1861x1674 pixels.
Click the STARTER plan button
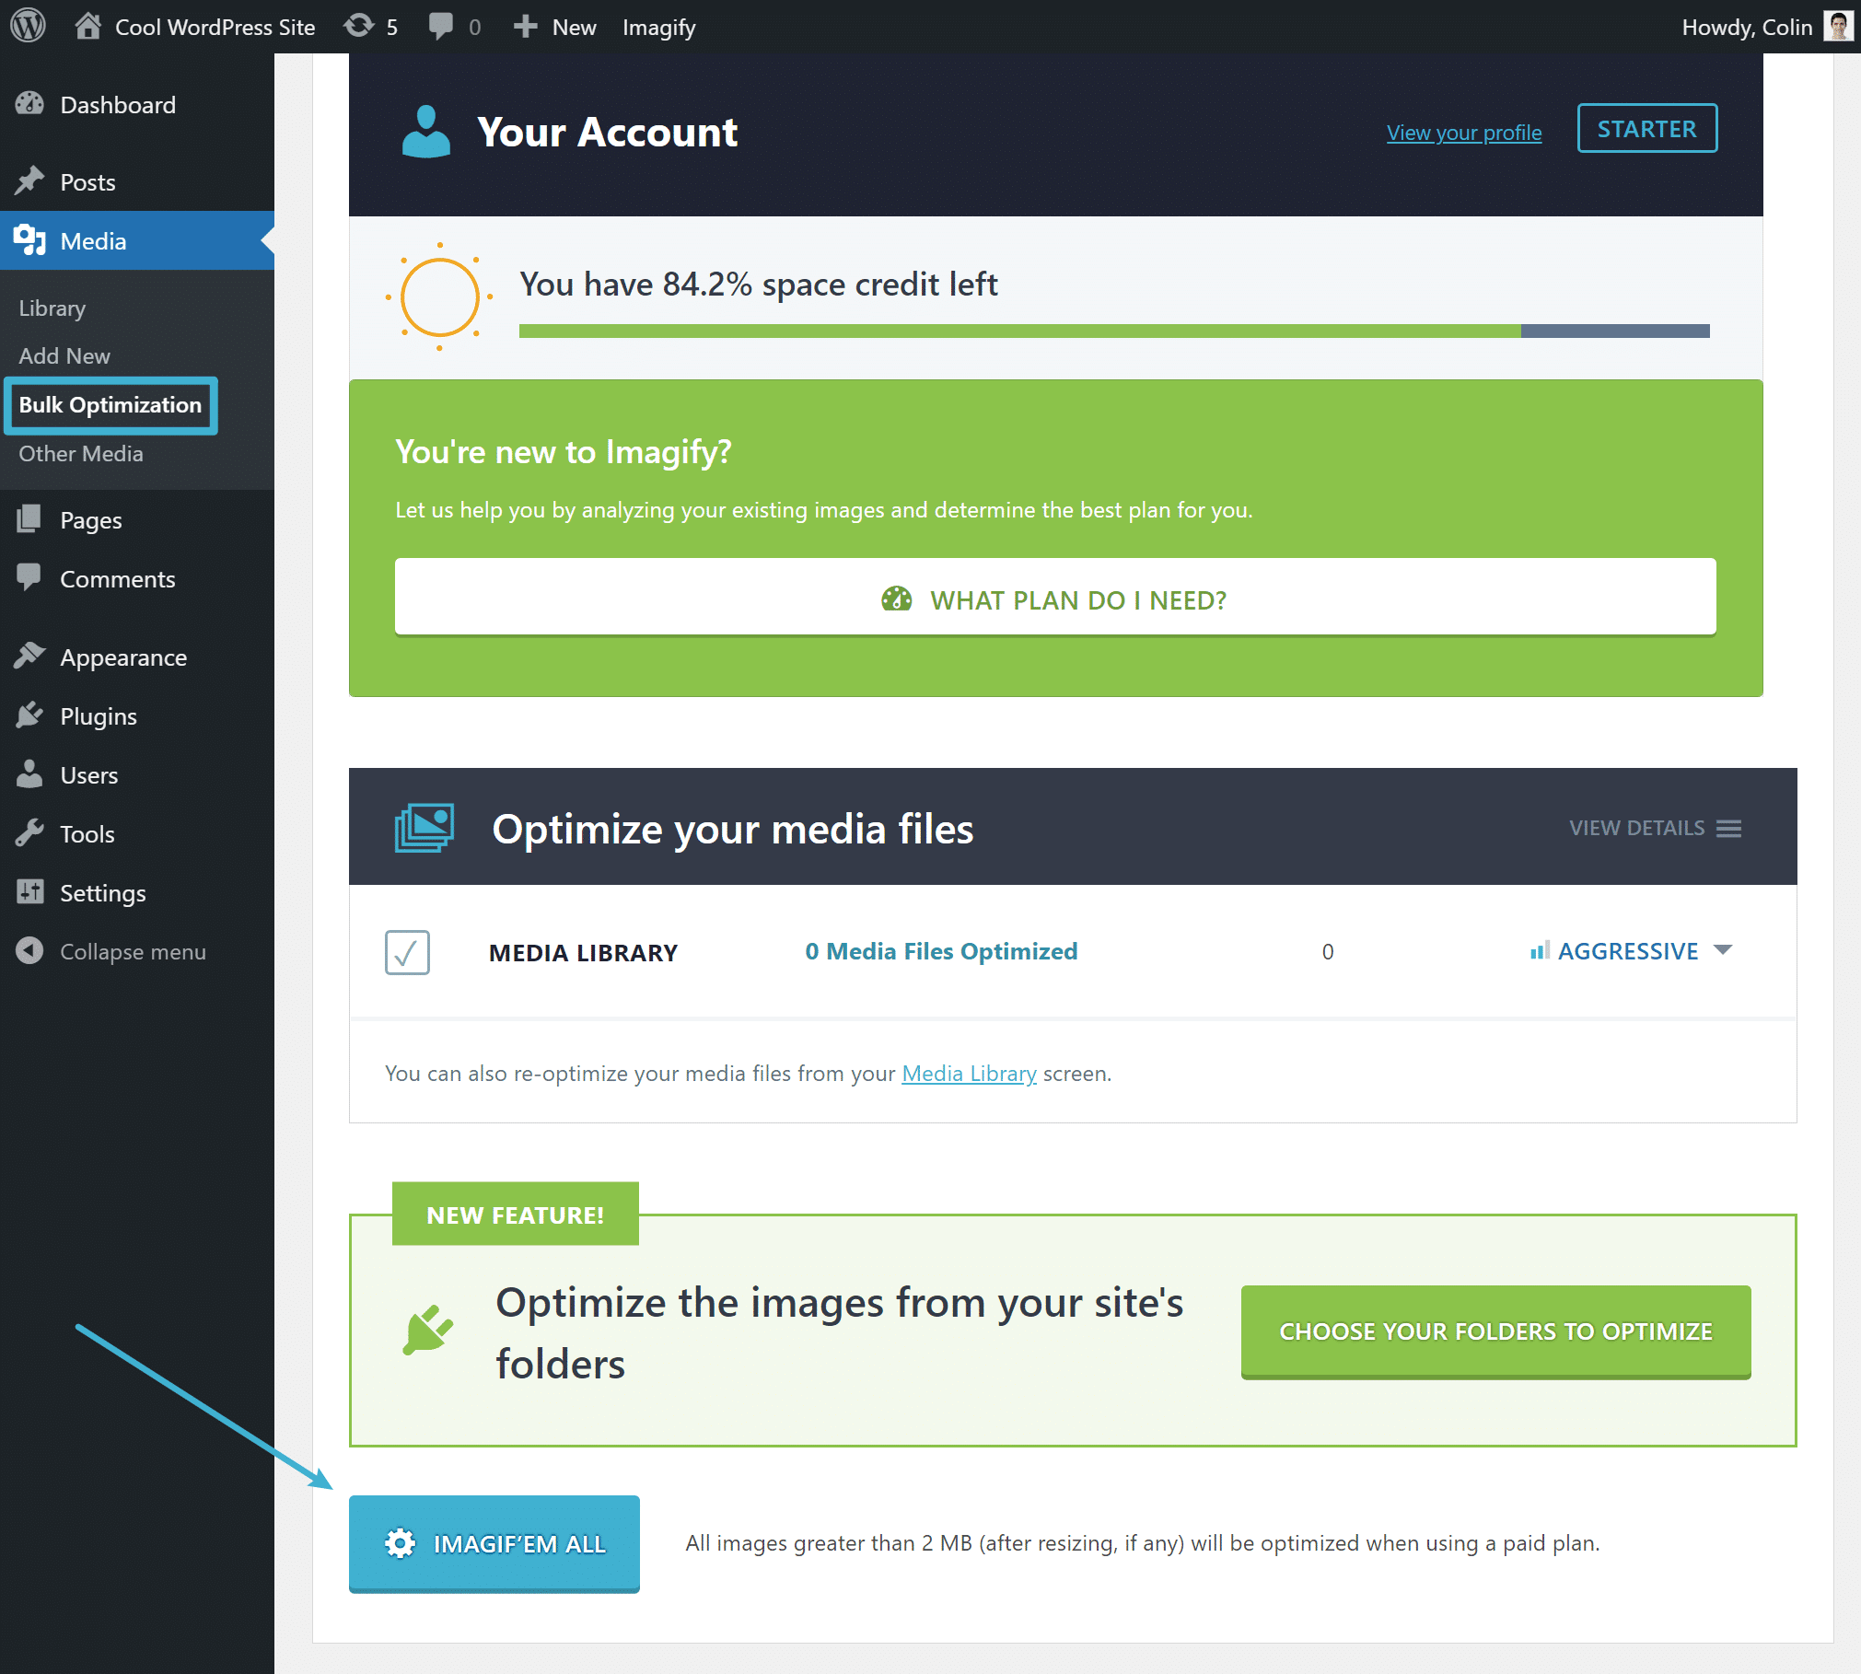(x=1646, y=128)
